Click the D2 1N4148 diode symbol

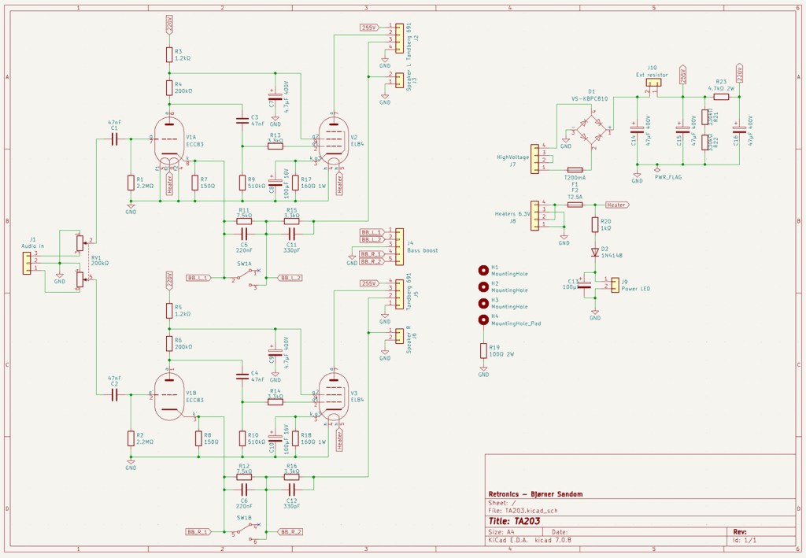click(x=595, y=253)
